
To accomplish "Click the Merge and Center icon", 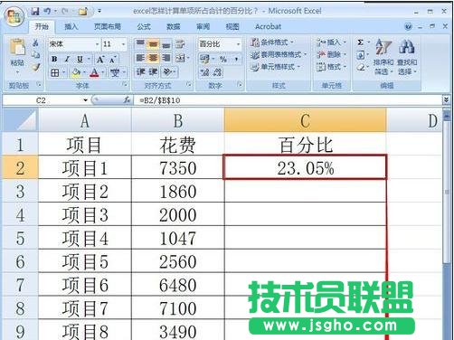I will tap(180, 58).
